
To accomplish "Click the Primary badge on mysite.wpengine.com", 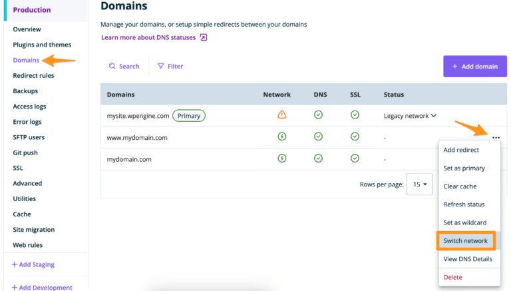I will click(x=189, y=116).
